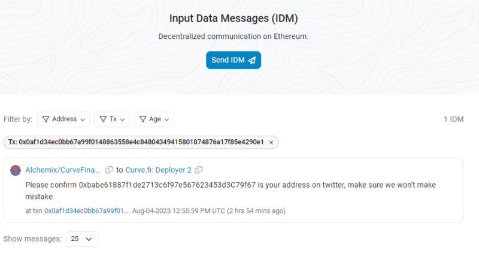
Task: Open the Show messages 25 dropdown
Action: point(82,239)
